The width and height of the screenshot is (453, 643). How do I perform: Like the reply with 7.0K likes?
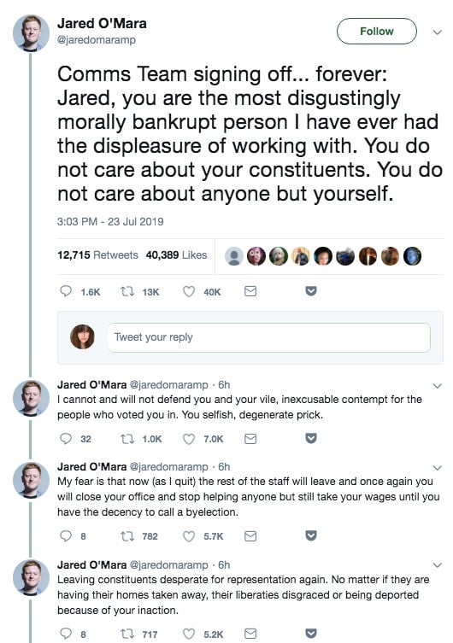(188, 439)
